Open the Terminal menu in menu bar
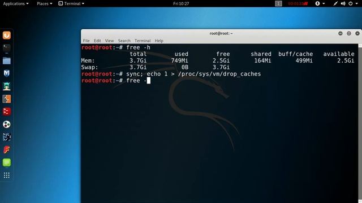The height and width of the screenshot is (203, 362). tap(143, 41)
